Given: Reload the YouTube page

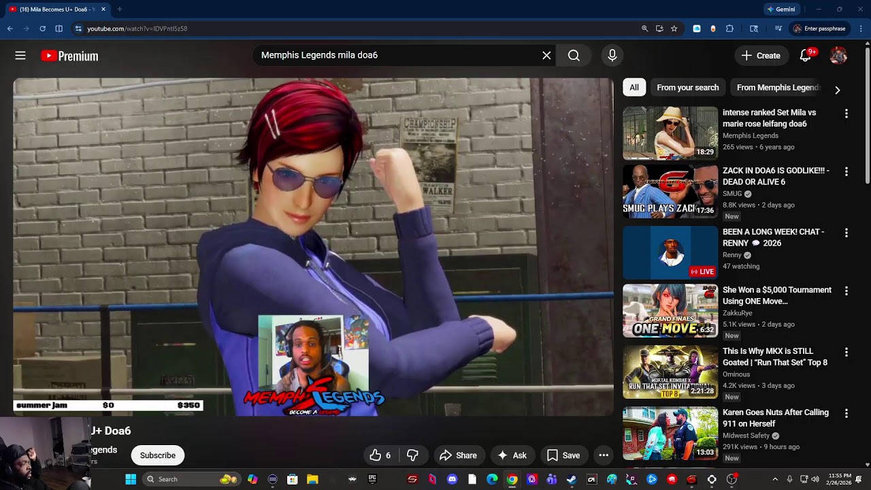Looking at the screenshot, I should click(42, 29).
